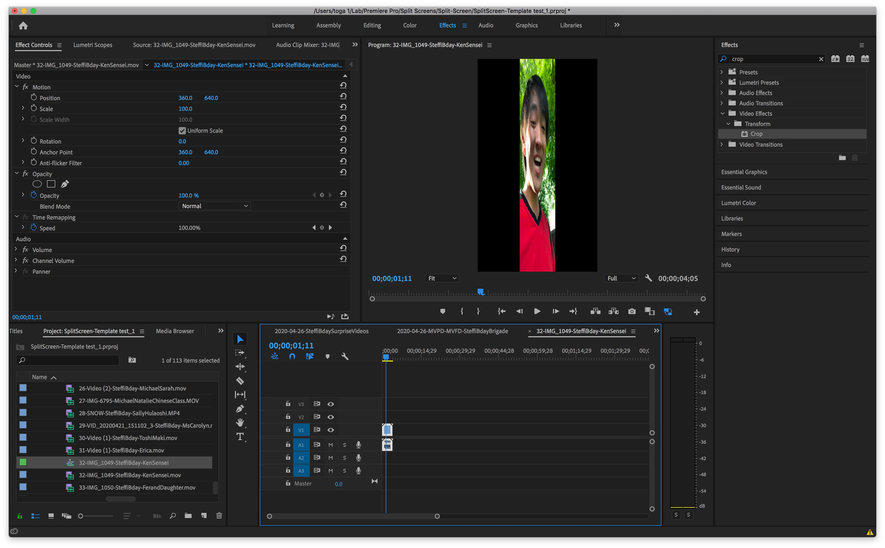Select the Ripple Edit tool

click(x=240, y=367)
